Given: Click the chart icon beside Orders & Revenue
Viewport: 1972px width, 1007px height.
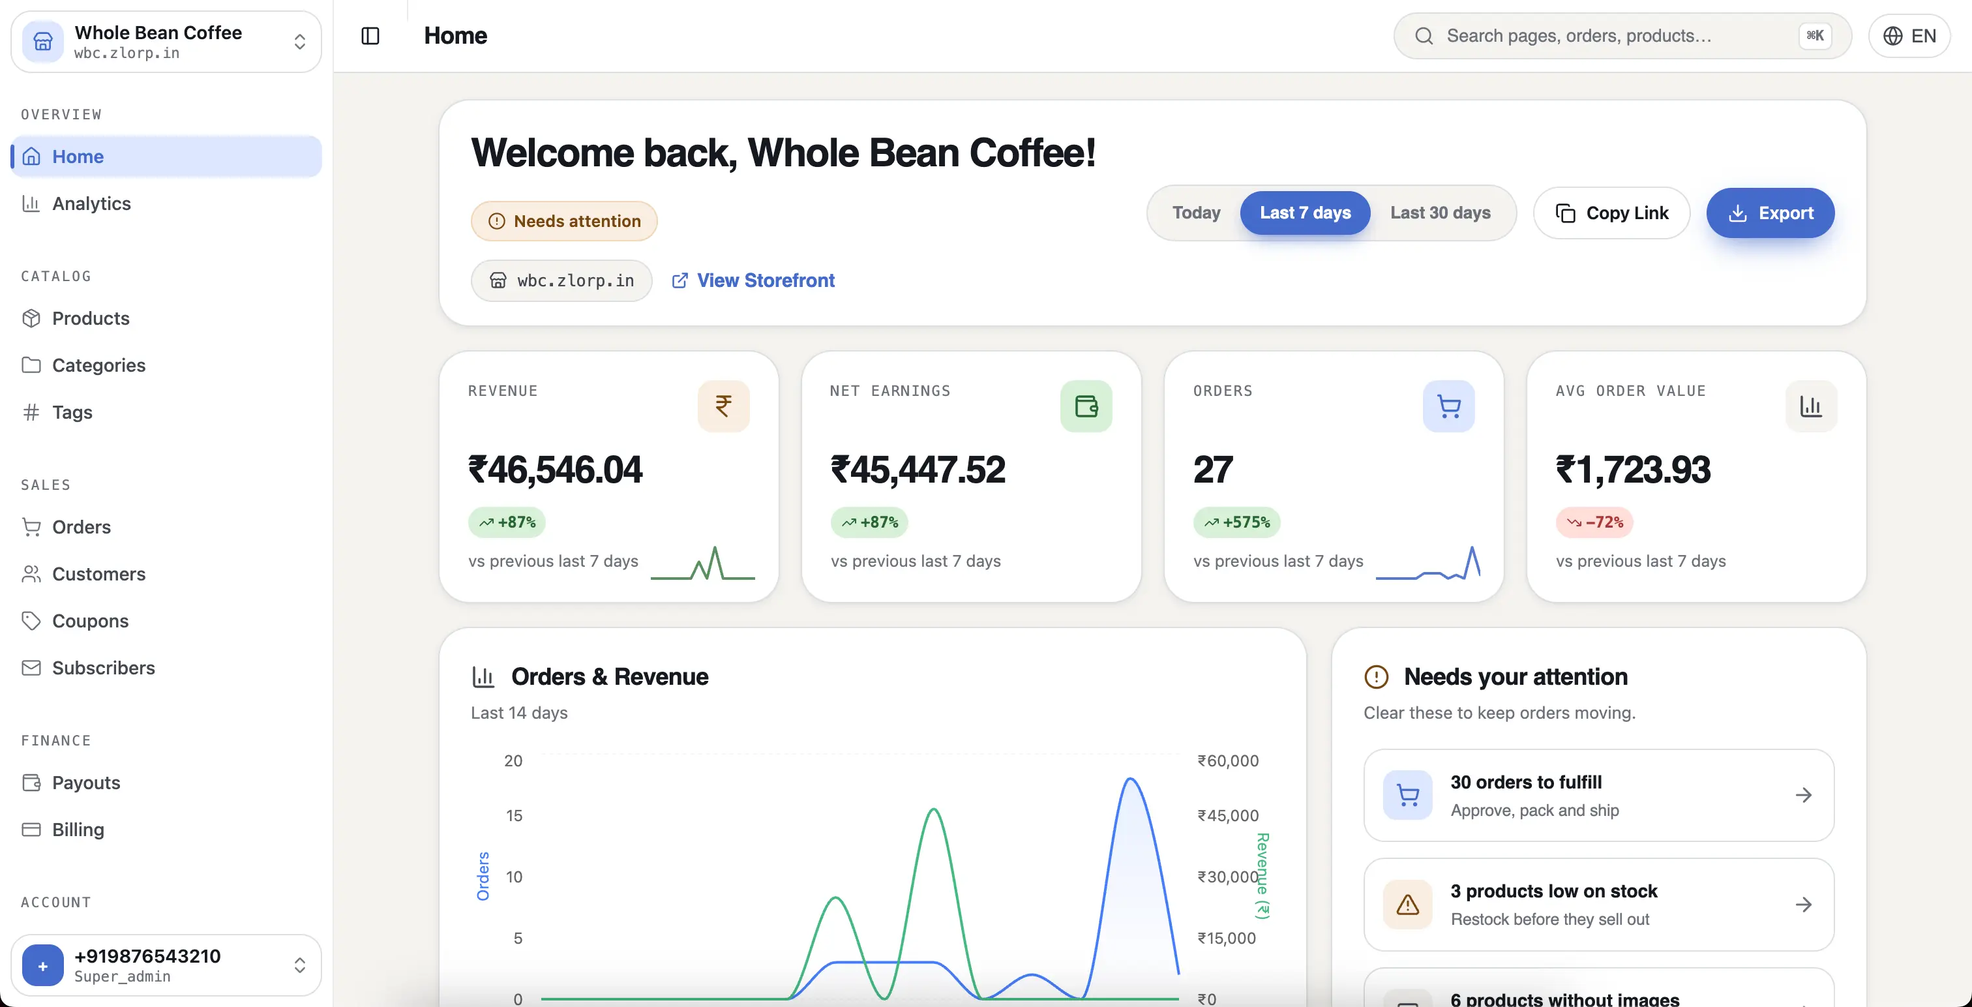Looking at the screenshot, I should [x=483, y=676].
